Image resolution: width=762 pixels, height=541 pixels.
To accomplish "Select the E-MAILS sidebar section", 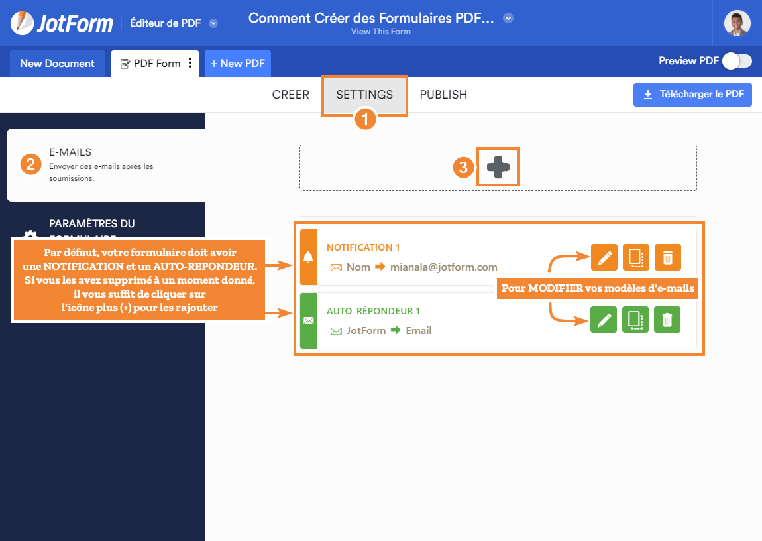I will [x=106, y=165].
